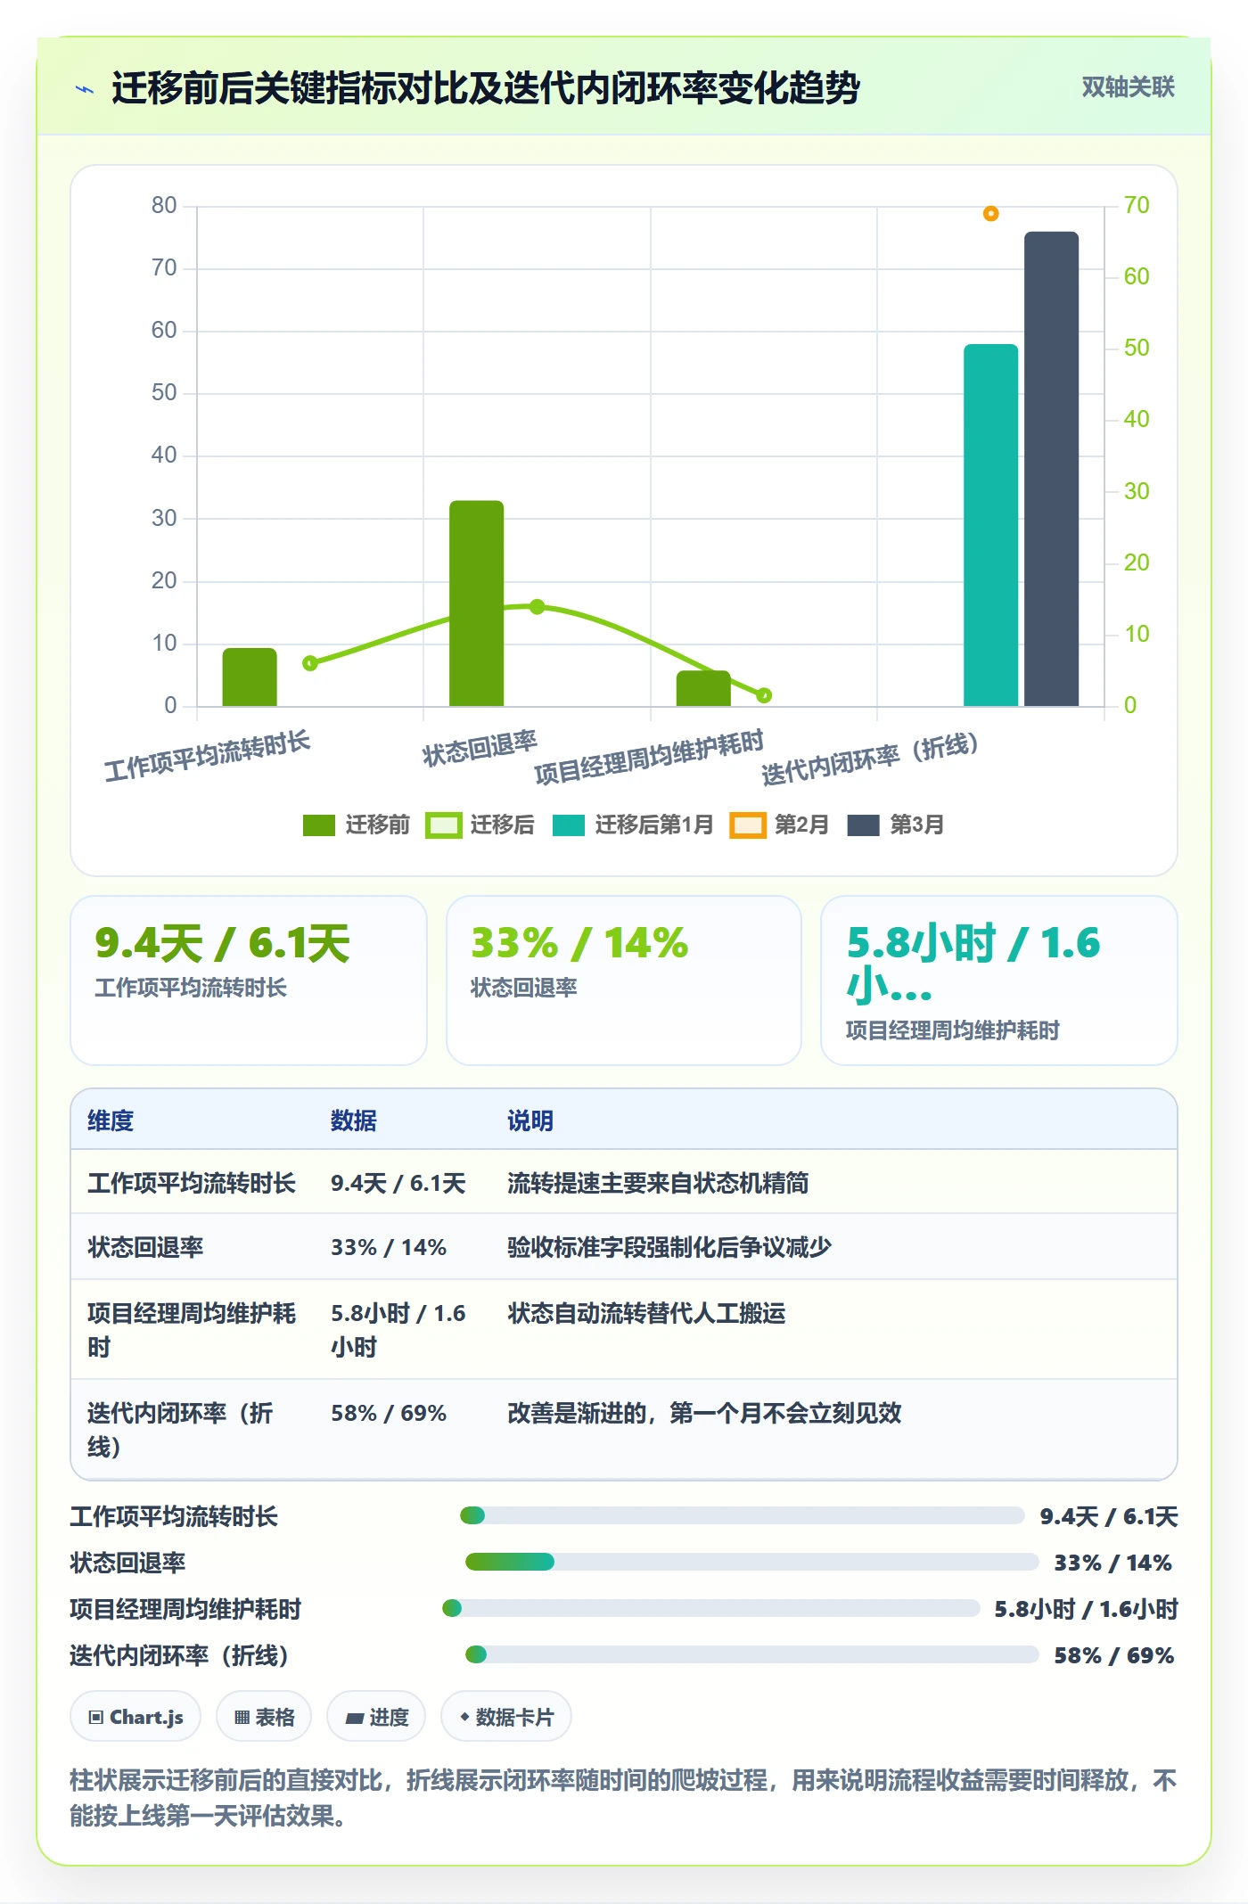1248x1904 pixels.
Task: Click table cell 验收标准字段强制化后争议减少
Action: (669, 1247)
